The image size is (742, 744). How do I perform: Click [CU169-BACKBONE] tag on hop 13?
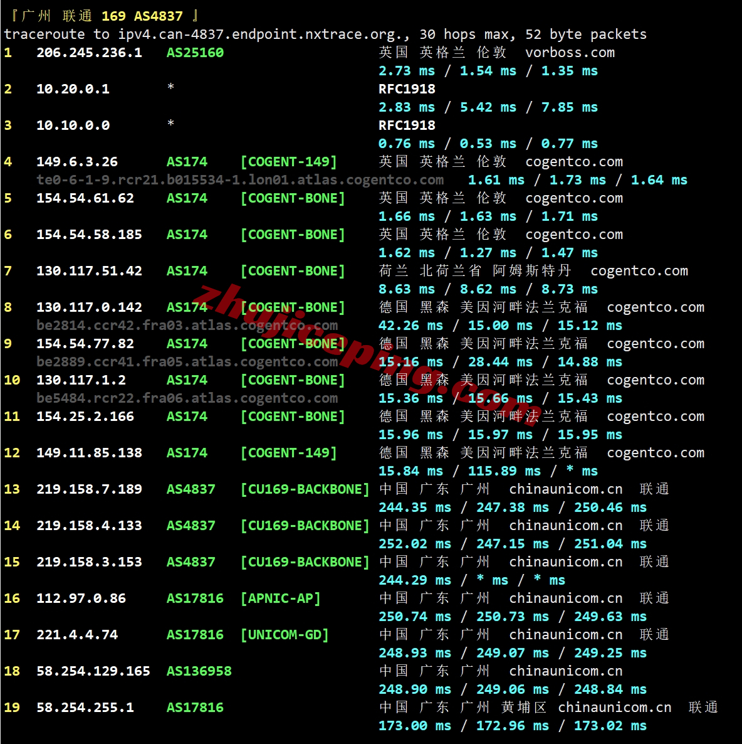305,489
